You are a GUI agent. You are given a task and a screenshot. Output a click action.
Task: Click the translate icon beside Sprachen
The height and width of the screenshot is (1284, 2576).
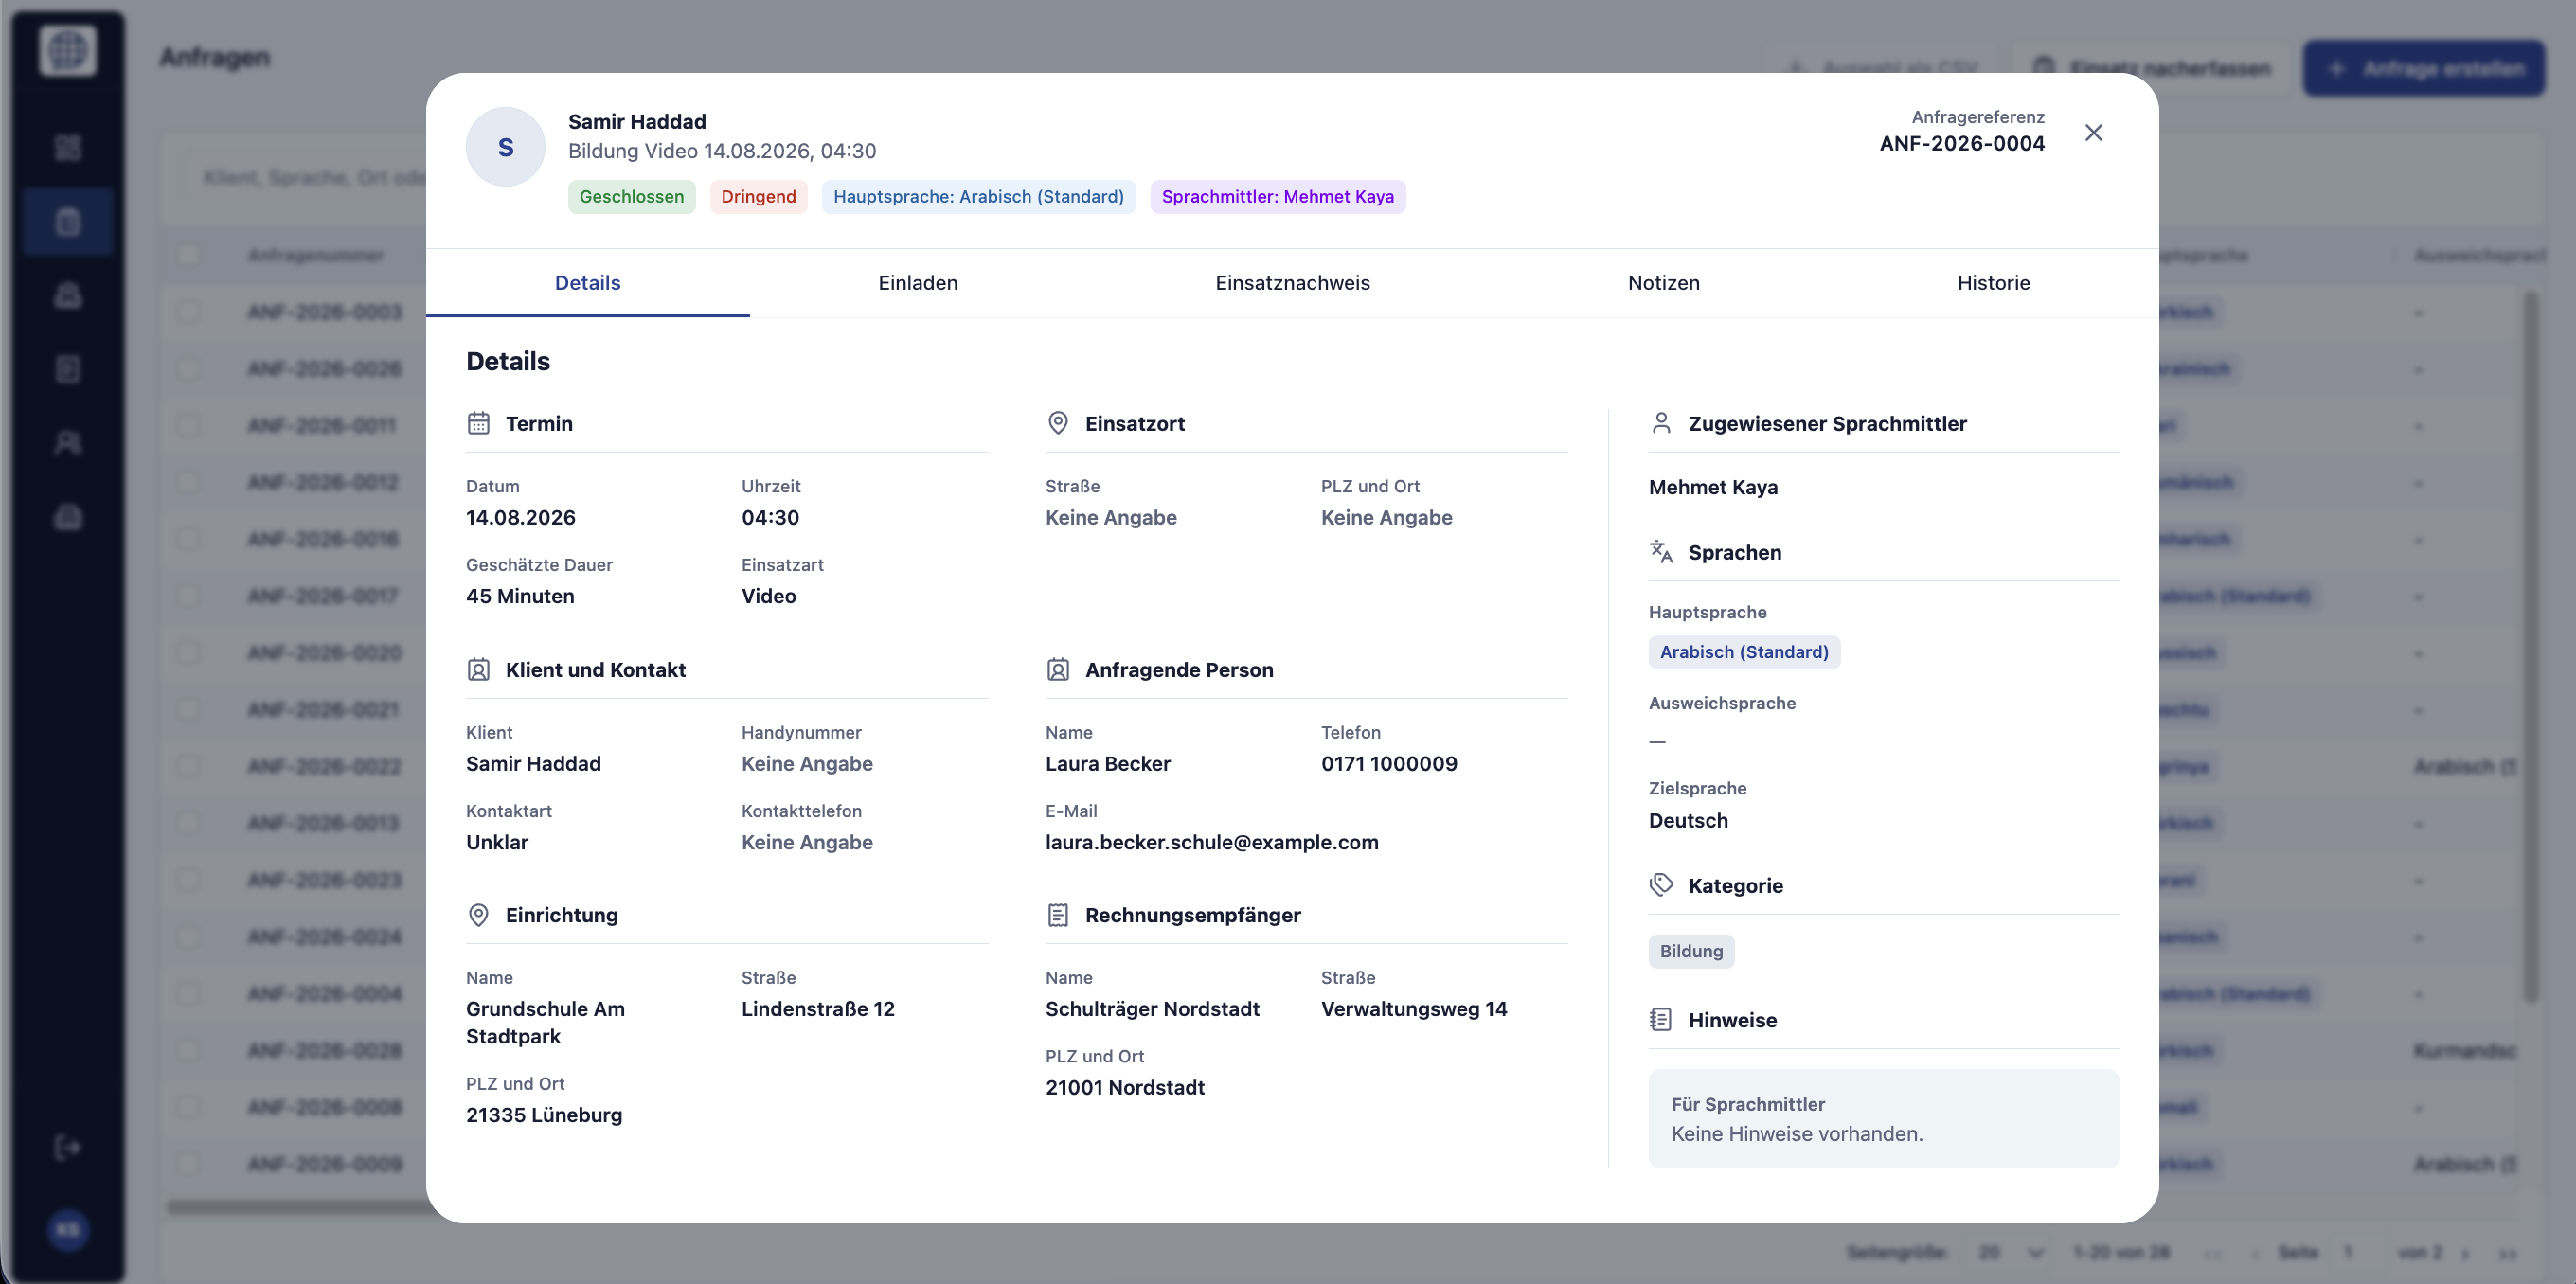click(1661, 552)
